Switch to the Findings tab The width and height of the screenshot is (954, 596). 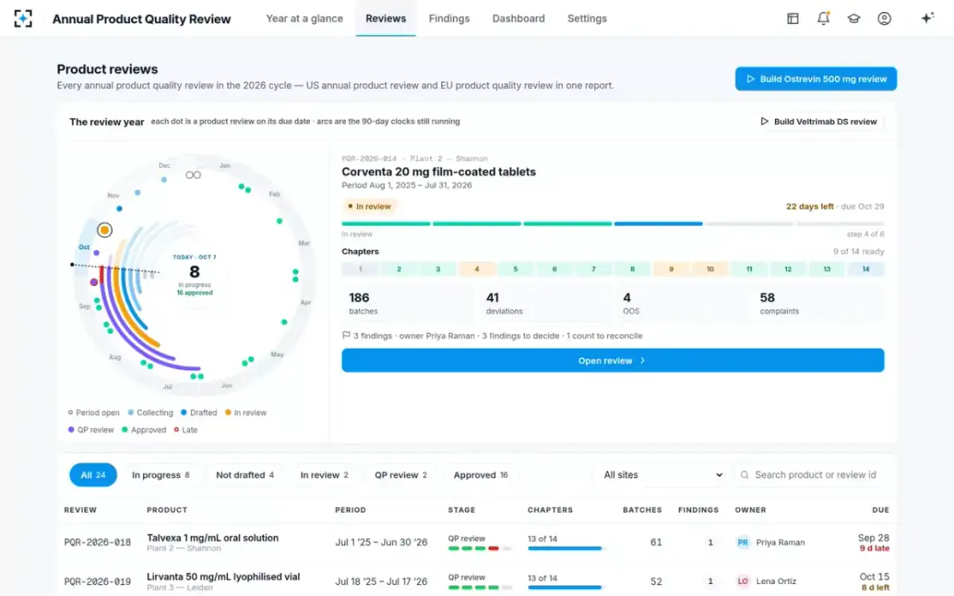pyautogui.click(x=449, y=18)
